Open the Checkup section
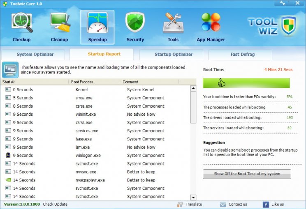This screenshot has height=209, width=306. point(22,27)
